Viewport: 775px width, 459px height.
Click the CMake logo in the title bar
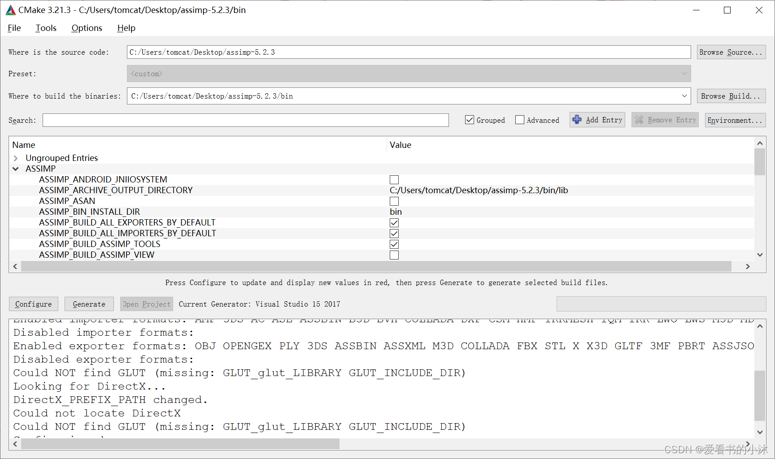[x=11, y=10]
